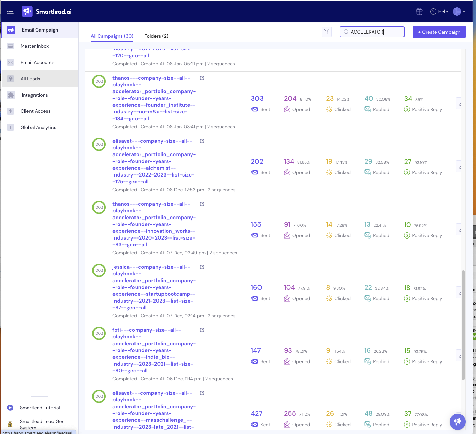Open thanos founder_institute campaign link

point(154,98)
